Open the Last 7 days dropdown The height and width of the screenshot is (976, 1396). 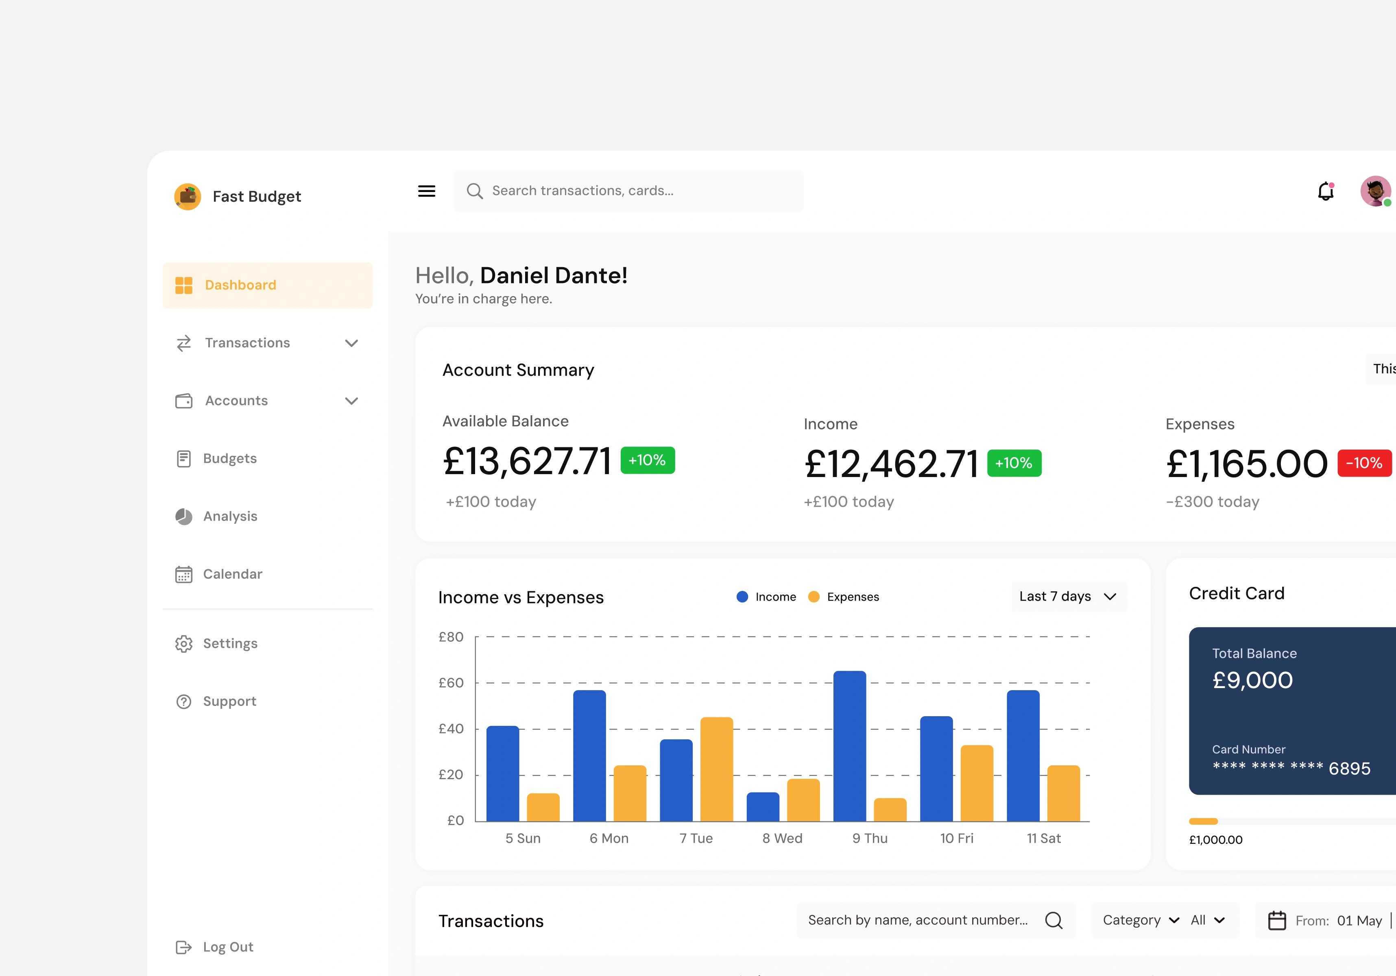(x=1068, y=597)
